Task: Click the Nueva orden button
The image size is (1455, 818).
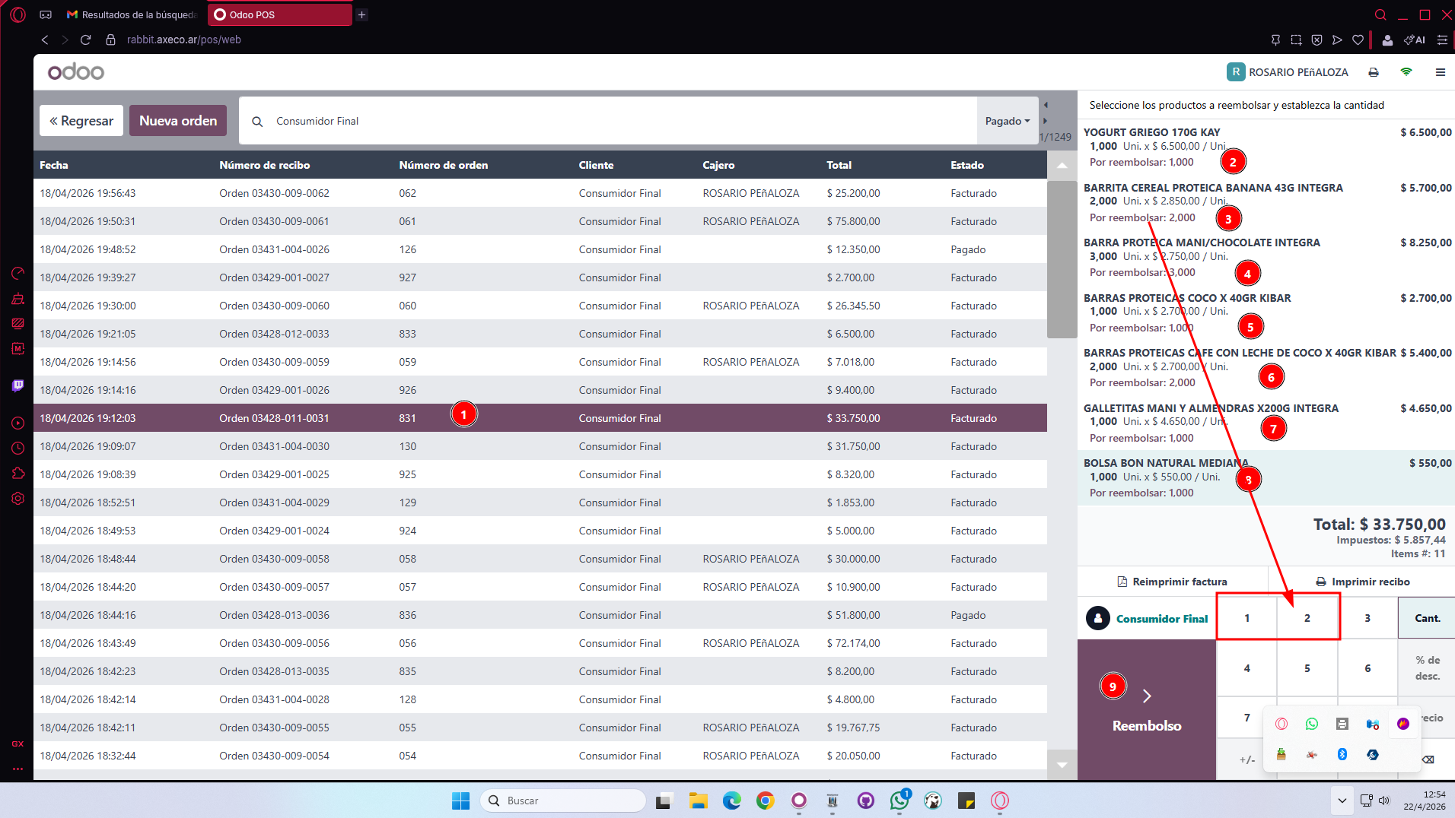Action: coord(178,121)
